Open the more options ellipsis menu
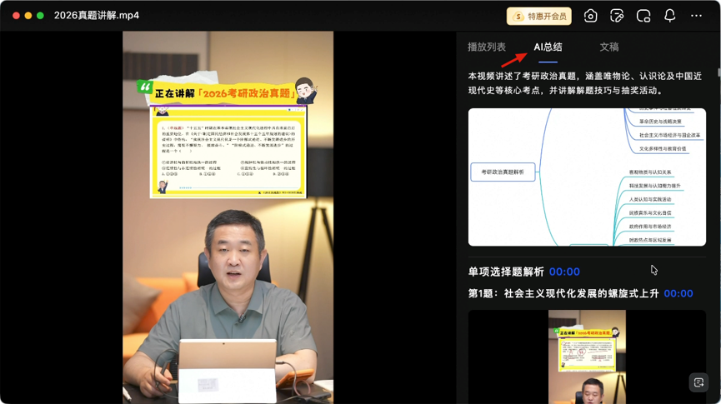The height and width of the screenshot is (404, 721). tap(696, 16)
